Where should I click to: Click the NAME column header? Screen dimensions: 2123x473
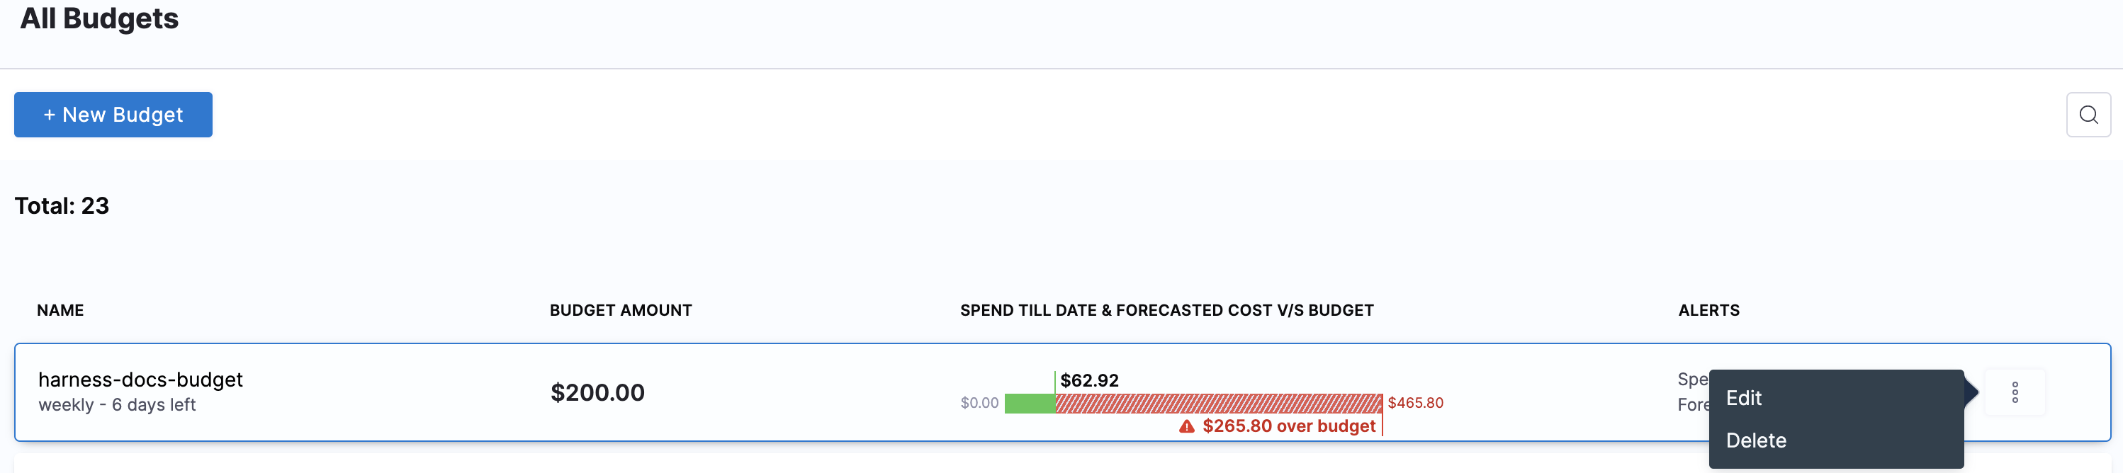tap(60, 310)
